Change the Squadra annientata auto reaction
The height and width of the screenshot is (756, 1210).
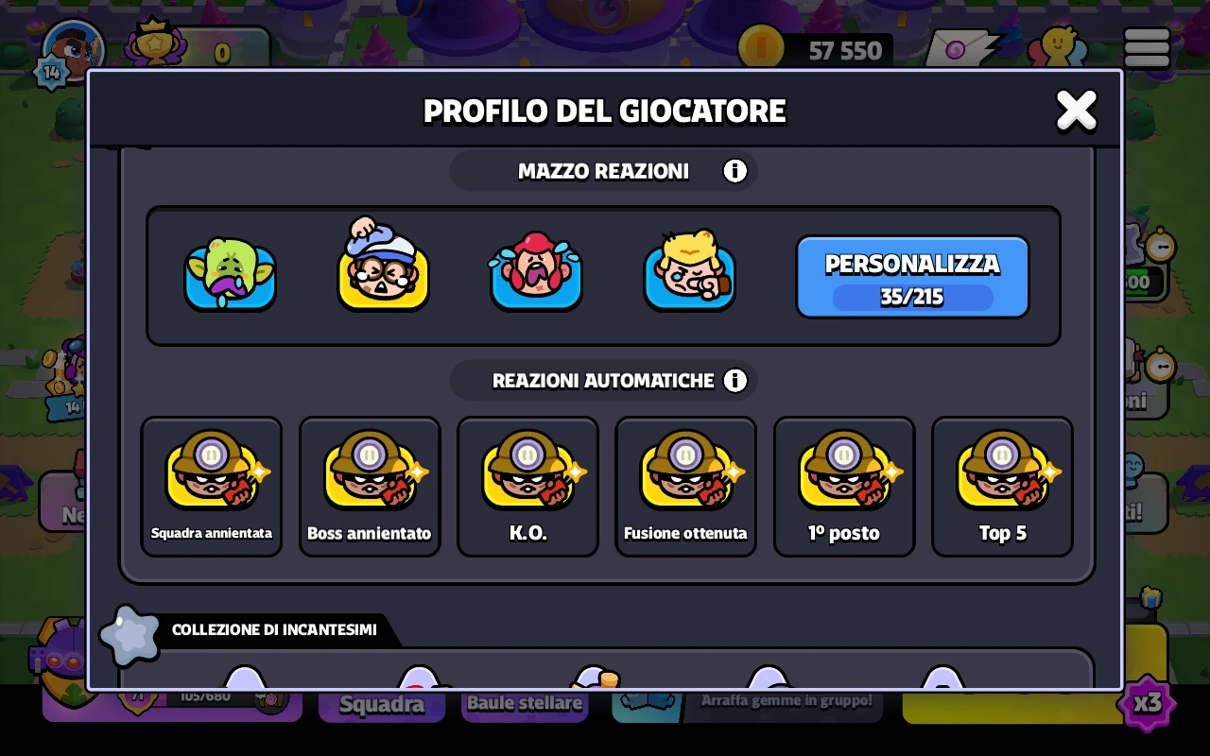click(x=212, y=487)
